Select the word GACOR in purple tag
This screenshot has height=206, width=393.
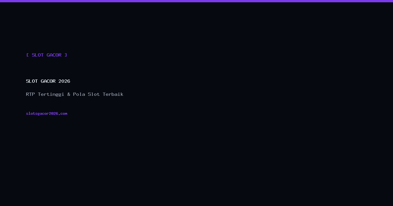coord(54,55)
